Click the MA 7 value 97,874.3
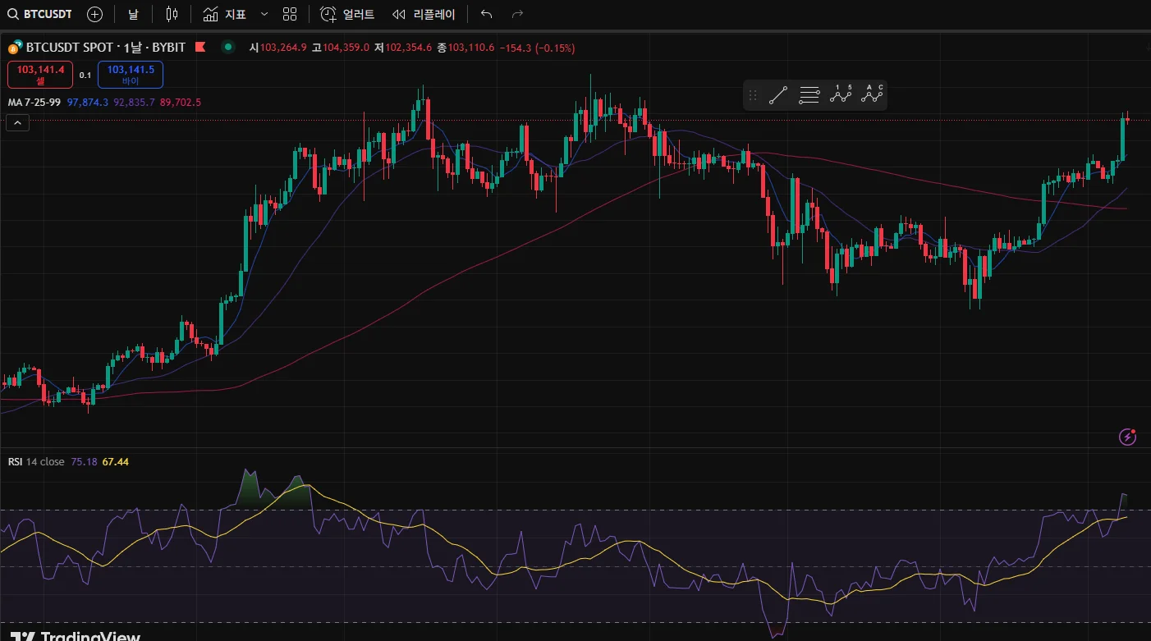Viewport: 1151px width, 641px height. tap(88, 103)
